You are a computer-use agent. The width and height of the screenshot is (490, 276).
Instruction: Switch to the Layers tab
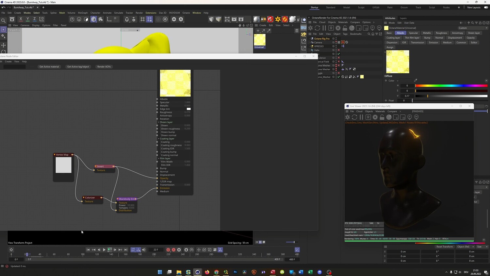coord(403,18)
